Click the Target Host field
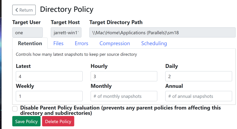The width and height of the screenshot is (237, 129). click(66, 32)
